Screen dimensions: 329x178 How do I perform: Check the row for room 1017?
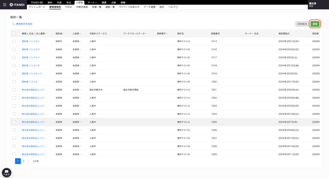coord(14,57)
